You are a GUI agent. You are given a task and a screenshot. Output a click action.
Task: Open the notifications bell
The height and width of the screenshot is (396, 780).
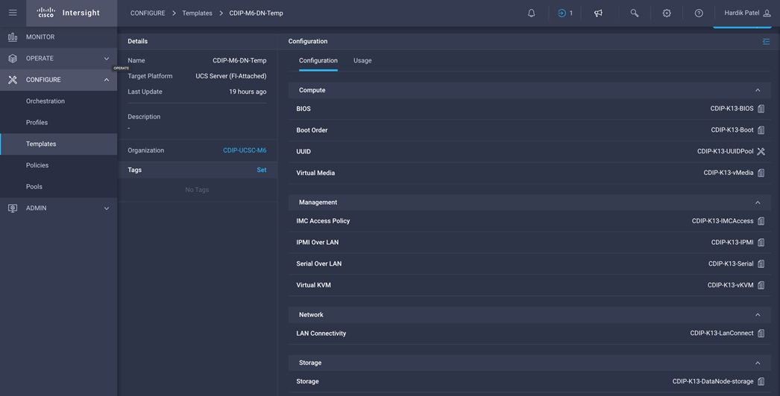coord(531,13)
